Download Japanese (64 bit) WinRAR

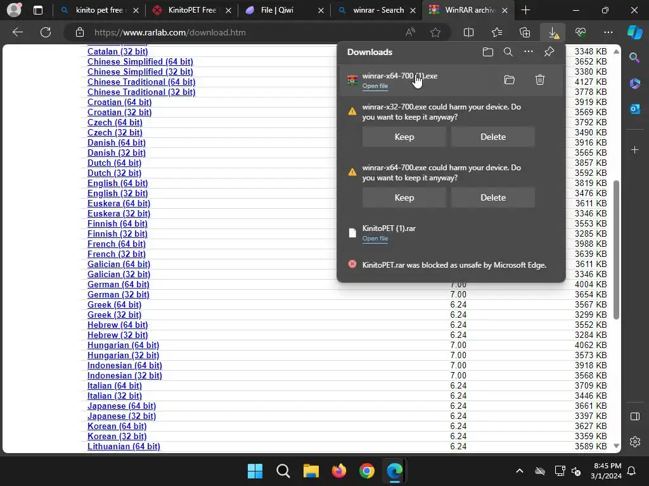(122, 406)
